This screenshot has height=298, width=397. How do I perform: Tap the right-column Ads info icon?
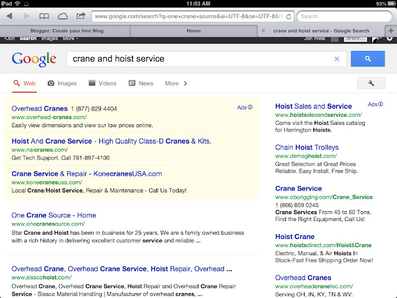pos(380,104)
